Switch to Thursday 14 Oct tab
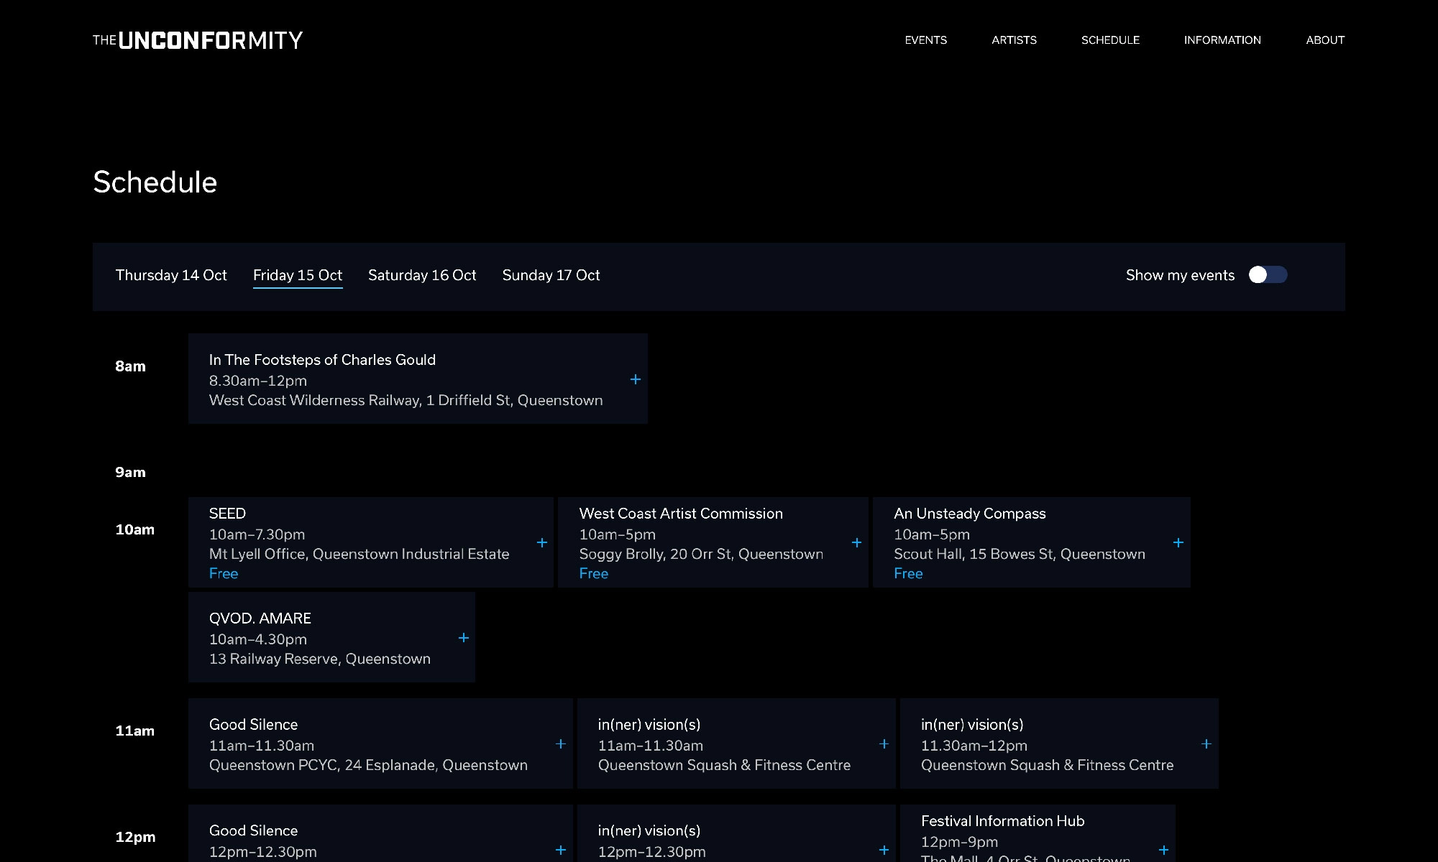The height and width of the screenshot is (862, 1438). click(x=171, y=275)
